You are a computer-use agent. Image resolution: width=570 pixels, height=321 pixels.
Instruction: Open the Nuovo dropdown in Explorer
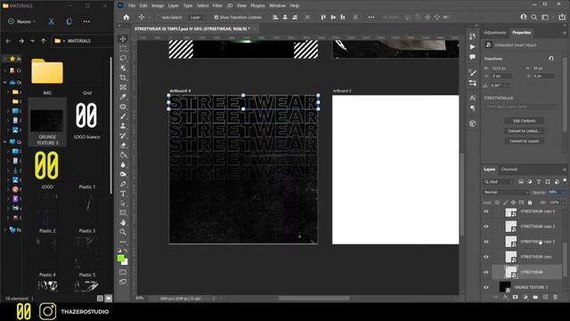(x=22, y=21)
